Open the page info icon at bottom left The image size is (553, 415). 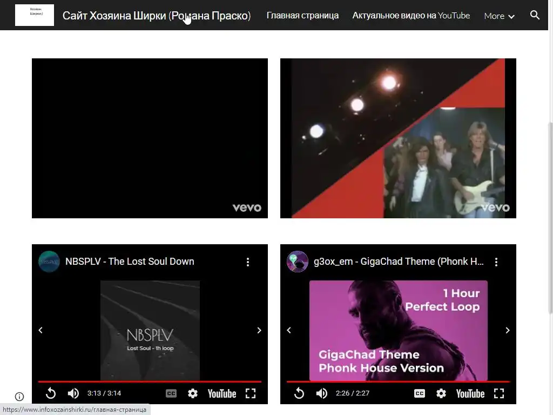(19, 397)
